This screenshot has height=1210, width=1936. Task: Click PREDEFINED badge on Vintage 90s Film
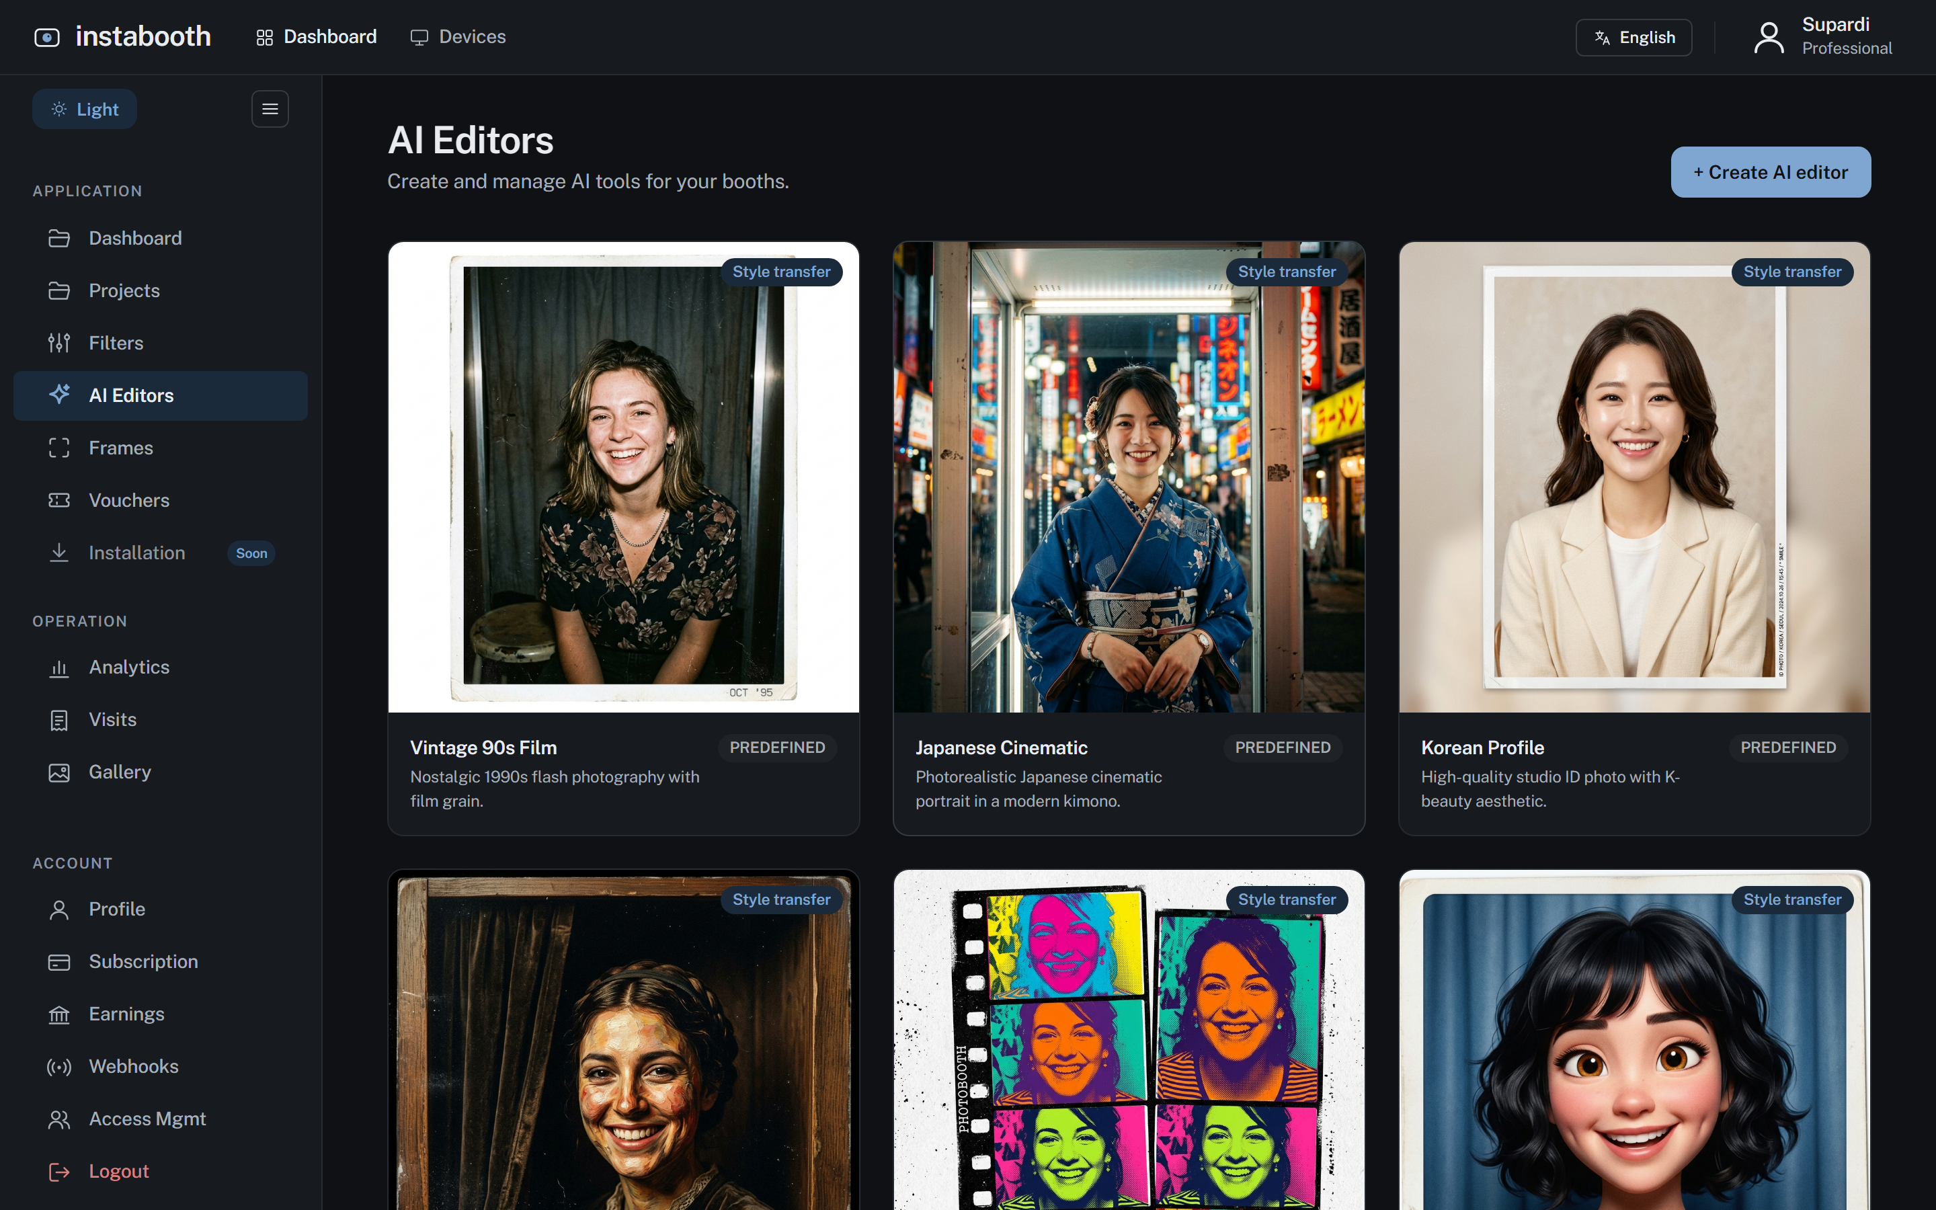tap(778, 748)
